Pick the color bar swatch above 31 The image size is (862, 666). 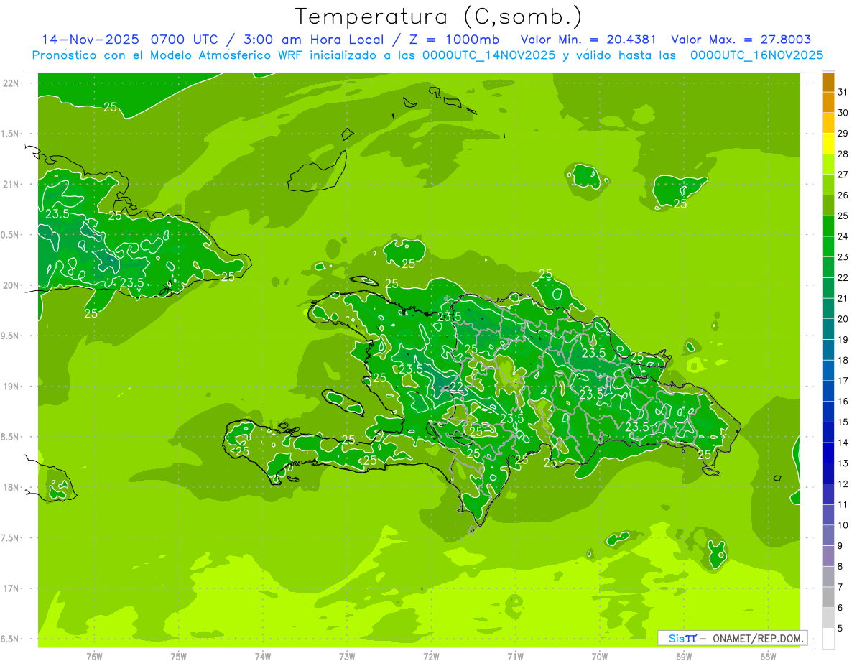828,82
